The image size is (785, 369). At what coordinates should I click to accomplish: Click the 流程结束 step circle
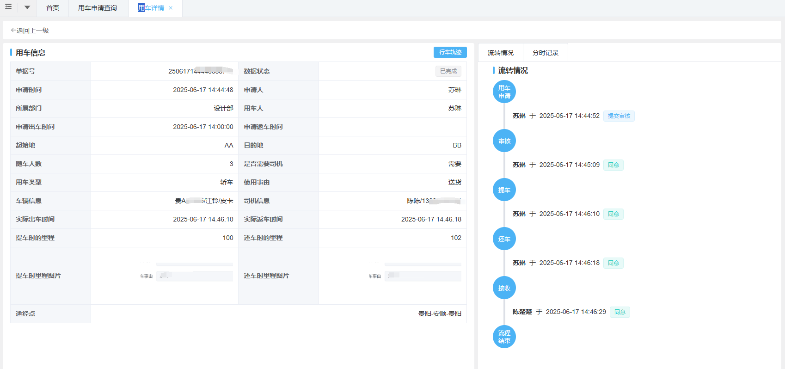click(504, 337)
